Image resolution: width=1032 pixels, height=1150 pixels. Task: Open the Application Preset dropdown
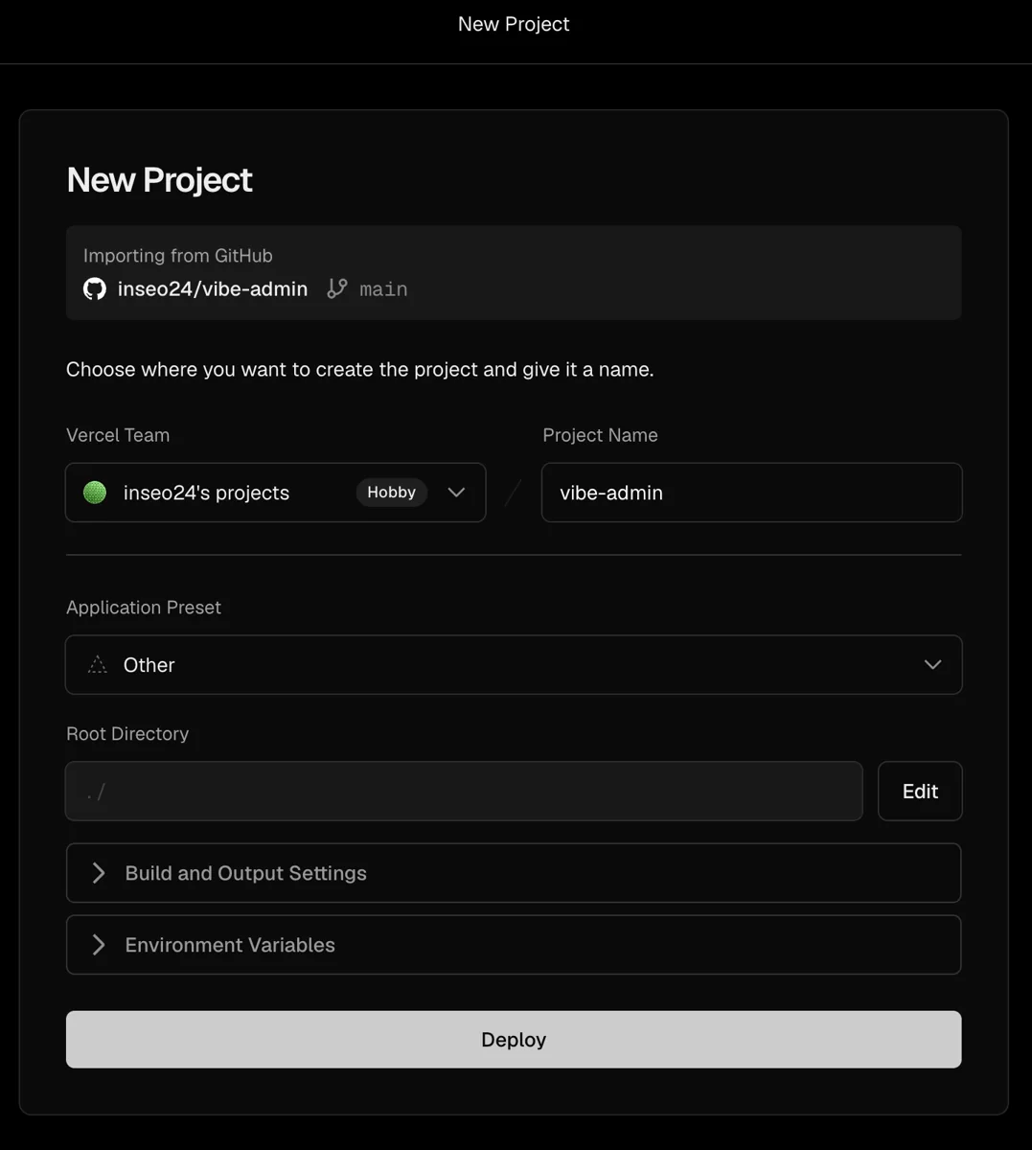(514, 664)
